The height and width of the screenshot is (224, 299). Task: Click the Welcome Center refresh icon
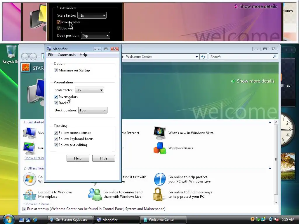[203, 57]
